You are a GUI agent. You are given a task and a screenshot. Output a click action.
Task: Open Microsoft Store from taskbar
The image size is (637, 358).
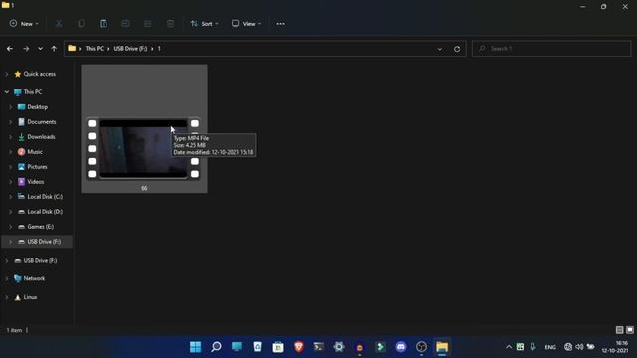click(278, 347)
